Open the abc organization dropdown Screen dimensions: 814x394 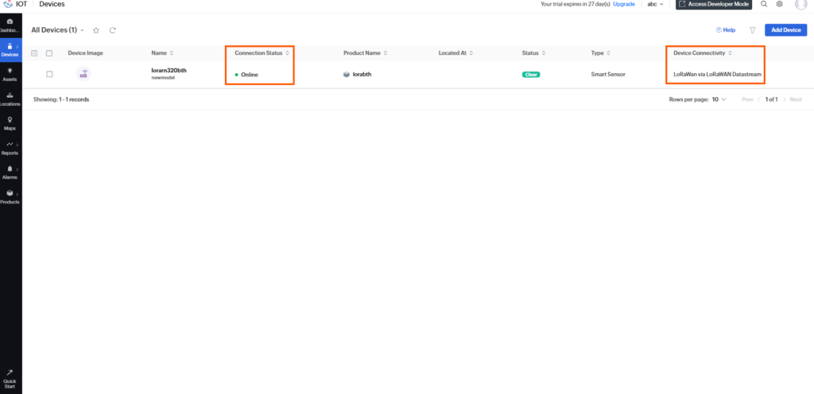click(x=655, y=4)
